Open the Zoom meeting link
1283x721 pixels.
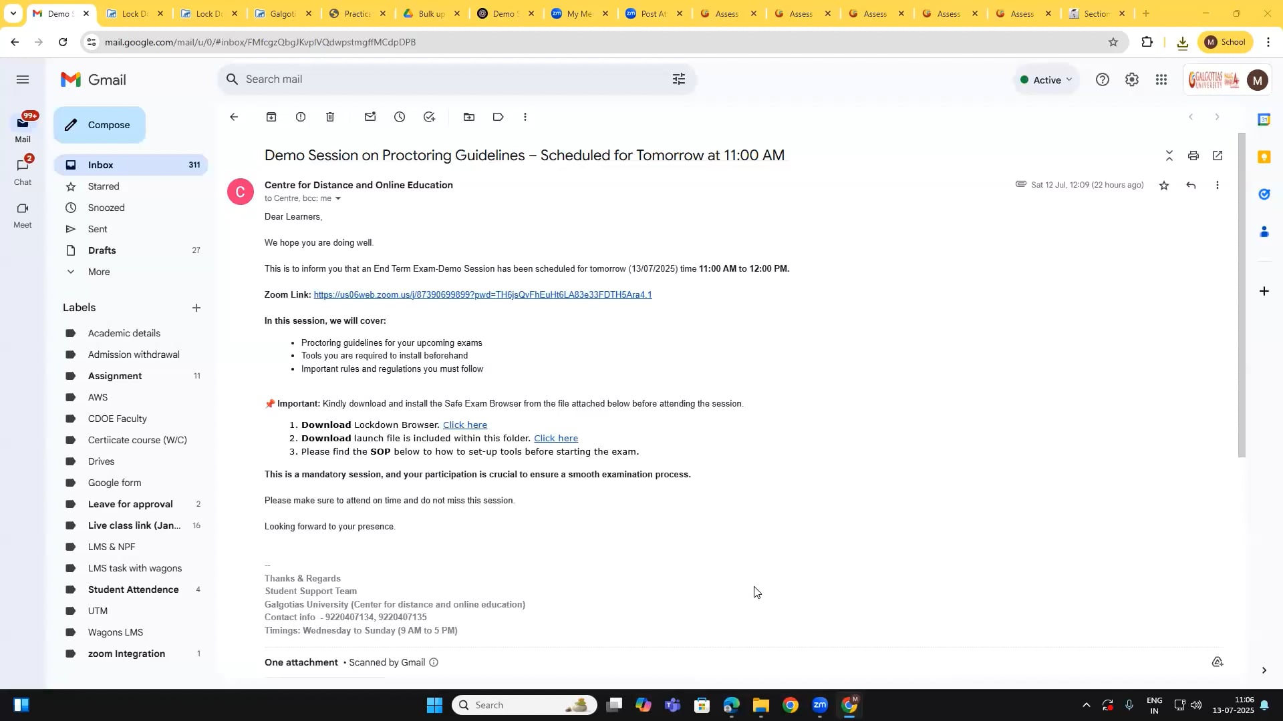(481, 294)
